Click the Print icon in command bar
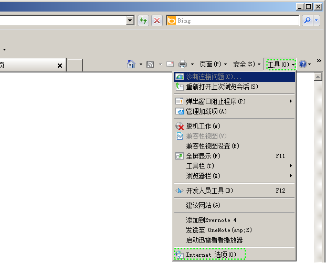Viewport: 326px width, 263px height. tap(183, 64)
